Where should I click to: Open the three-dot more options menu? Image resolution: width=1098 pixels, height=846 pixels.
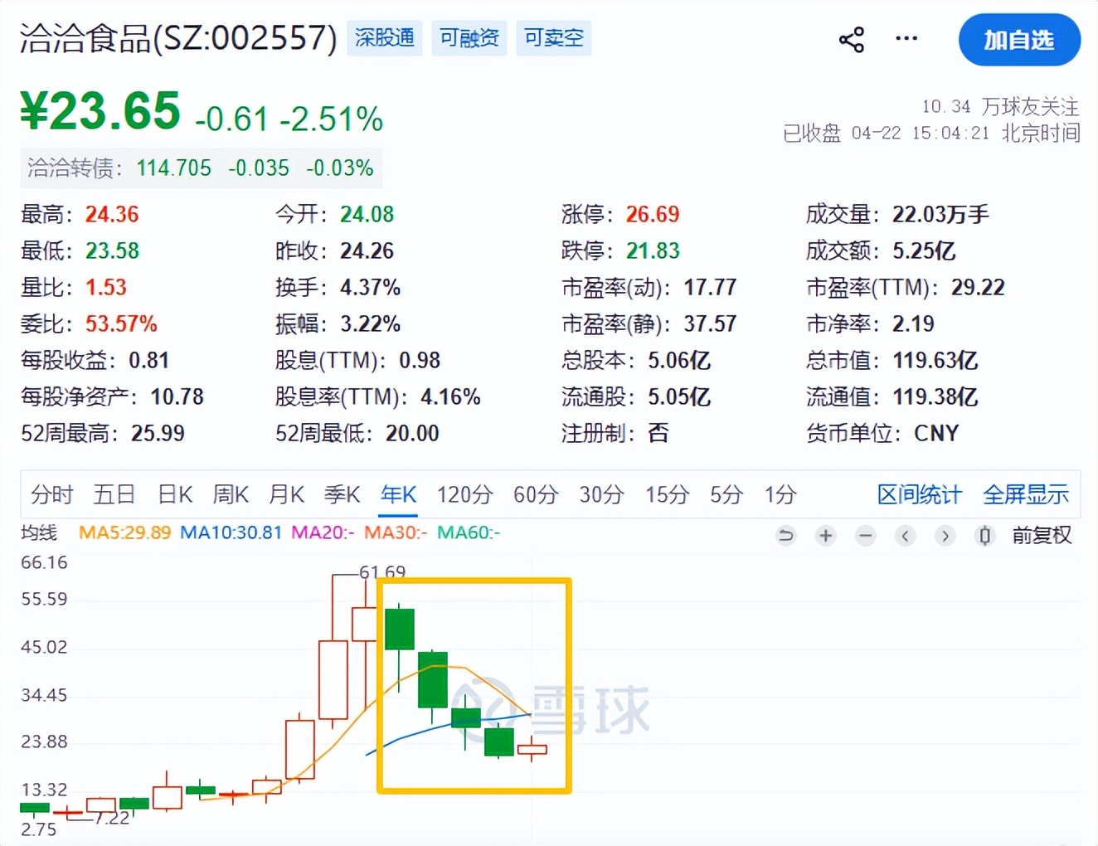point(906,38)
